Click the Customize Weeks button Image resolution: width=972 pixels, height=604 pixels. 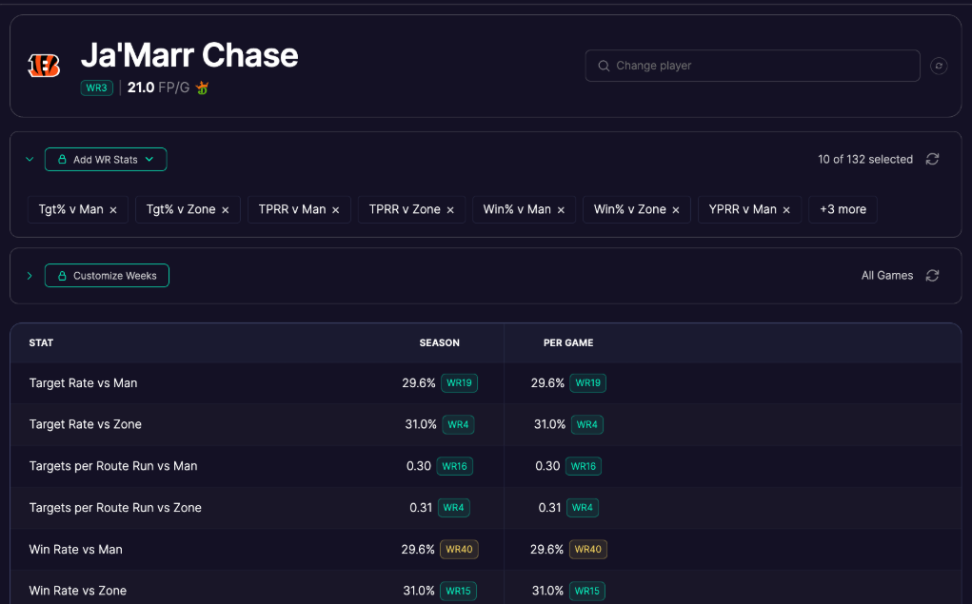coord(107,276)
